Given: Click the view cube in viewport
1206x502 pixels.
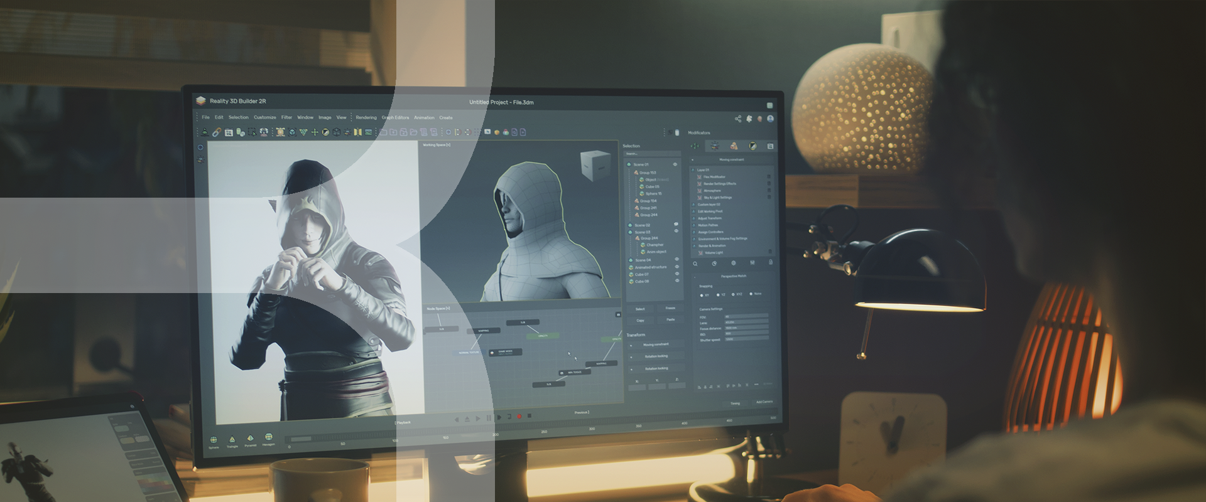Looking at the screenshot, I should 594,166.
